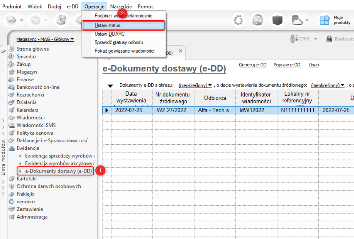Viewport: 354px width, 239px height.
Task: Click the dotted circle sync icon
Action: 238,20
